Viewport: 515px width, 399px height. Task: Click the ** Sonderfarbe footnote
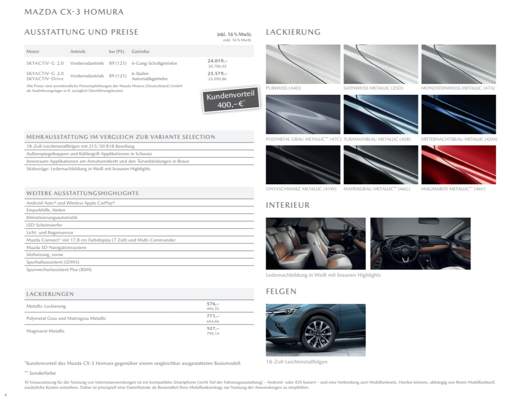pyautogui.click(x=40, y=373)
